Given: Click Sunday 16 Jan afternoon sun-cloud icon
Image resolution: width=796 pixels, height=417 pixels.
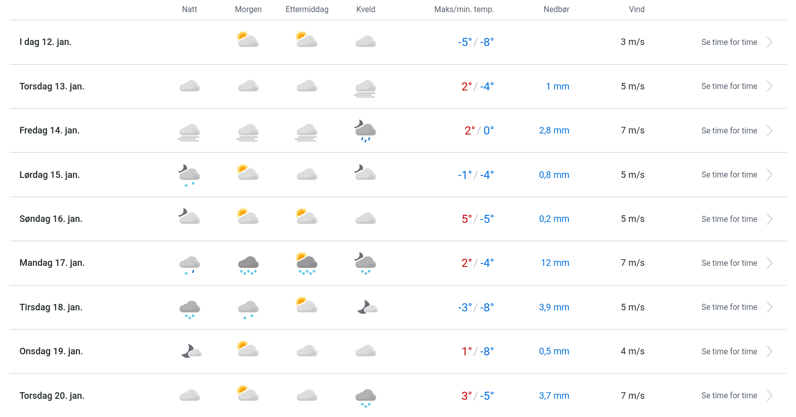Looking at the screenshot, I should pyautogui.click(x=306, y=217).
